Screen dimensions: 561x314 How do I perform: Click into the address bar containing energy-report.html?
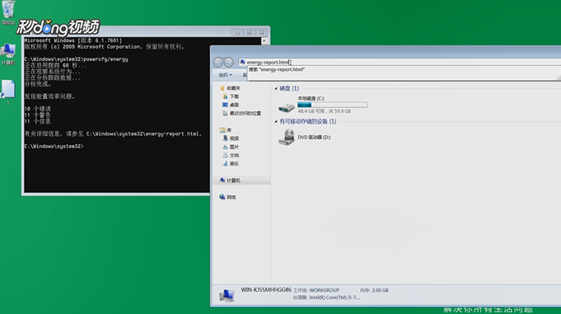[x=399, y=62]
